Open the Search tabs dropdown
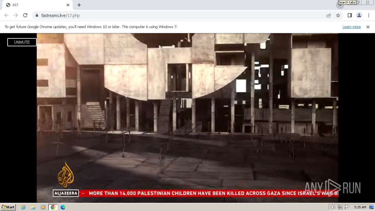The image size is (375, 211). 340,5
